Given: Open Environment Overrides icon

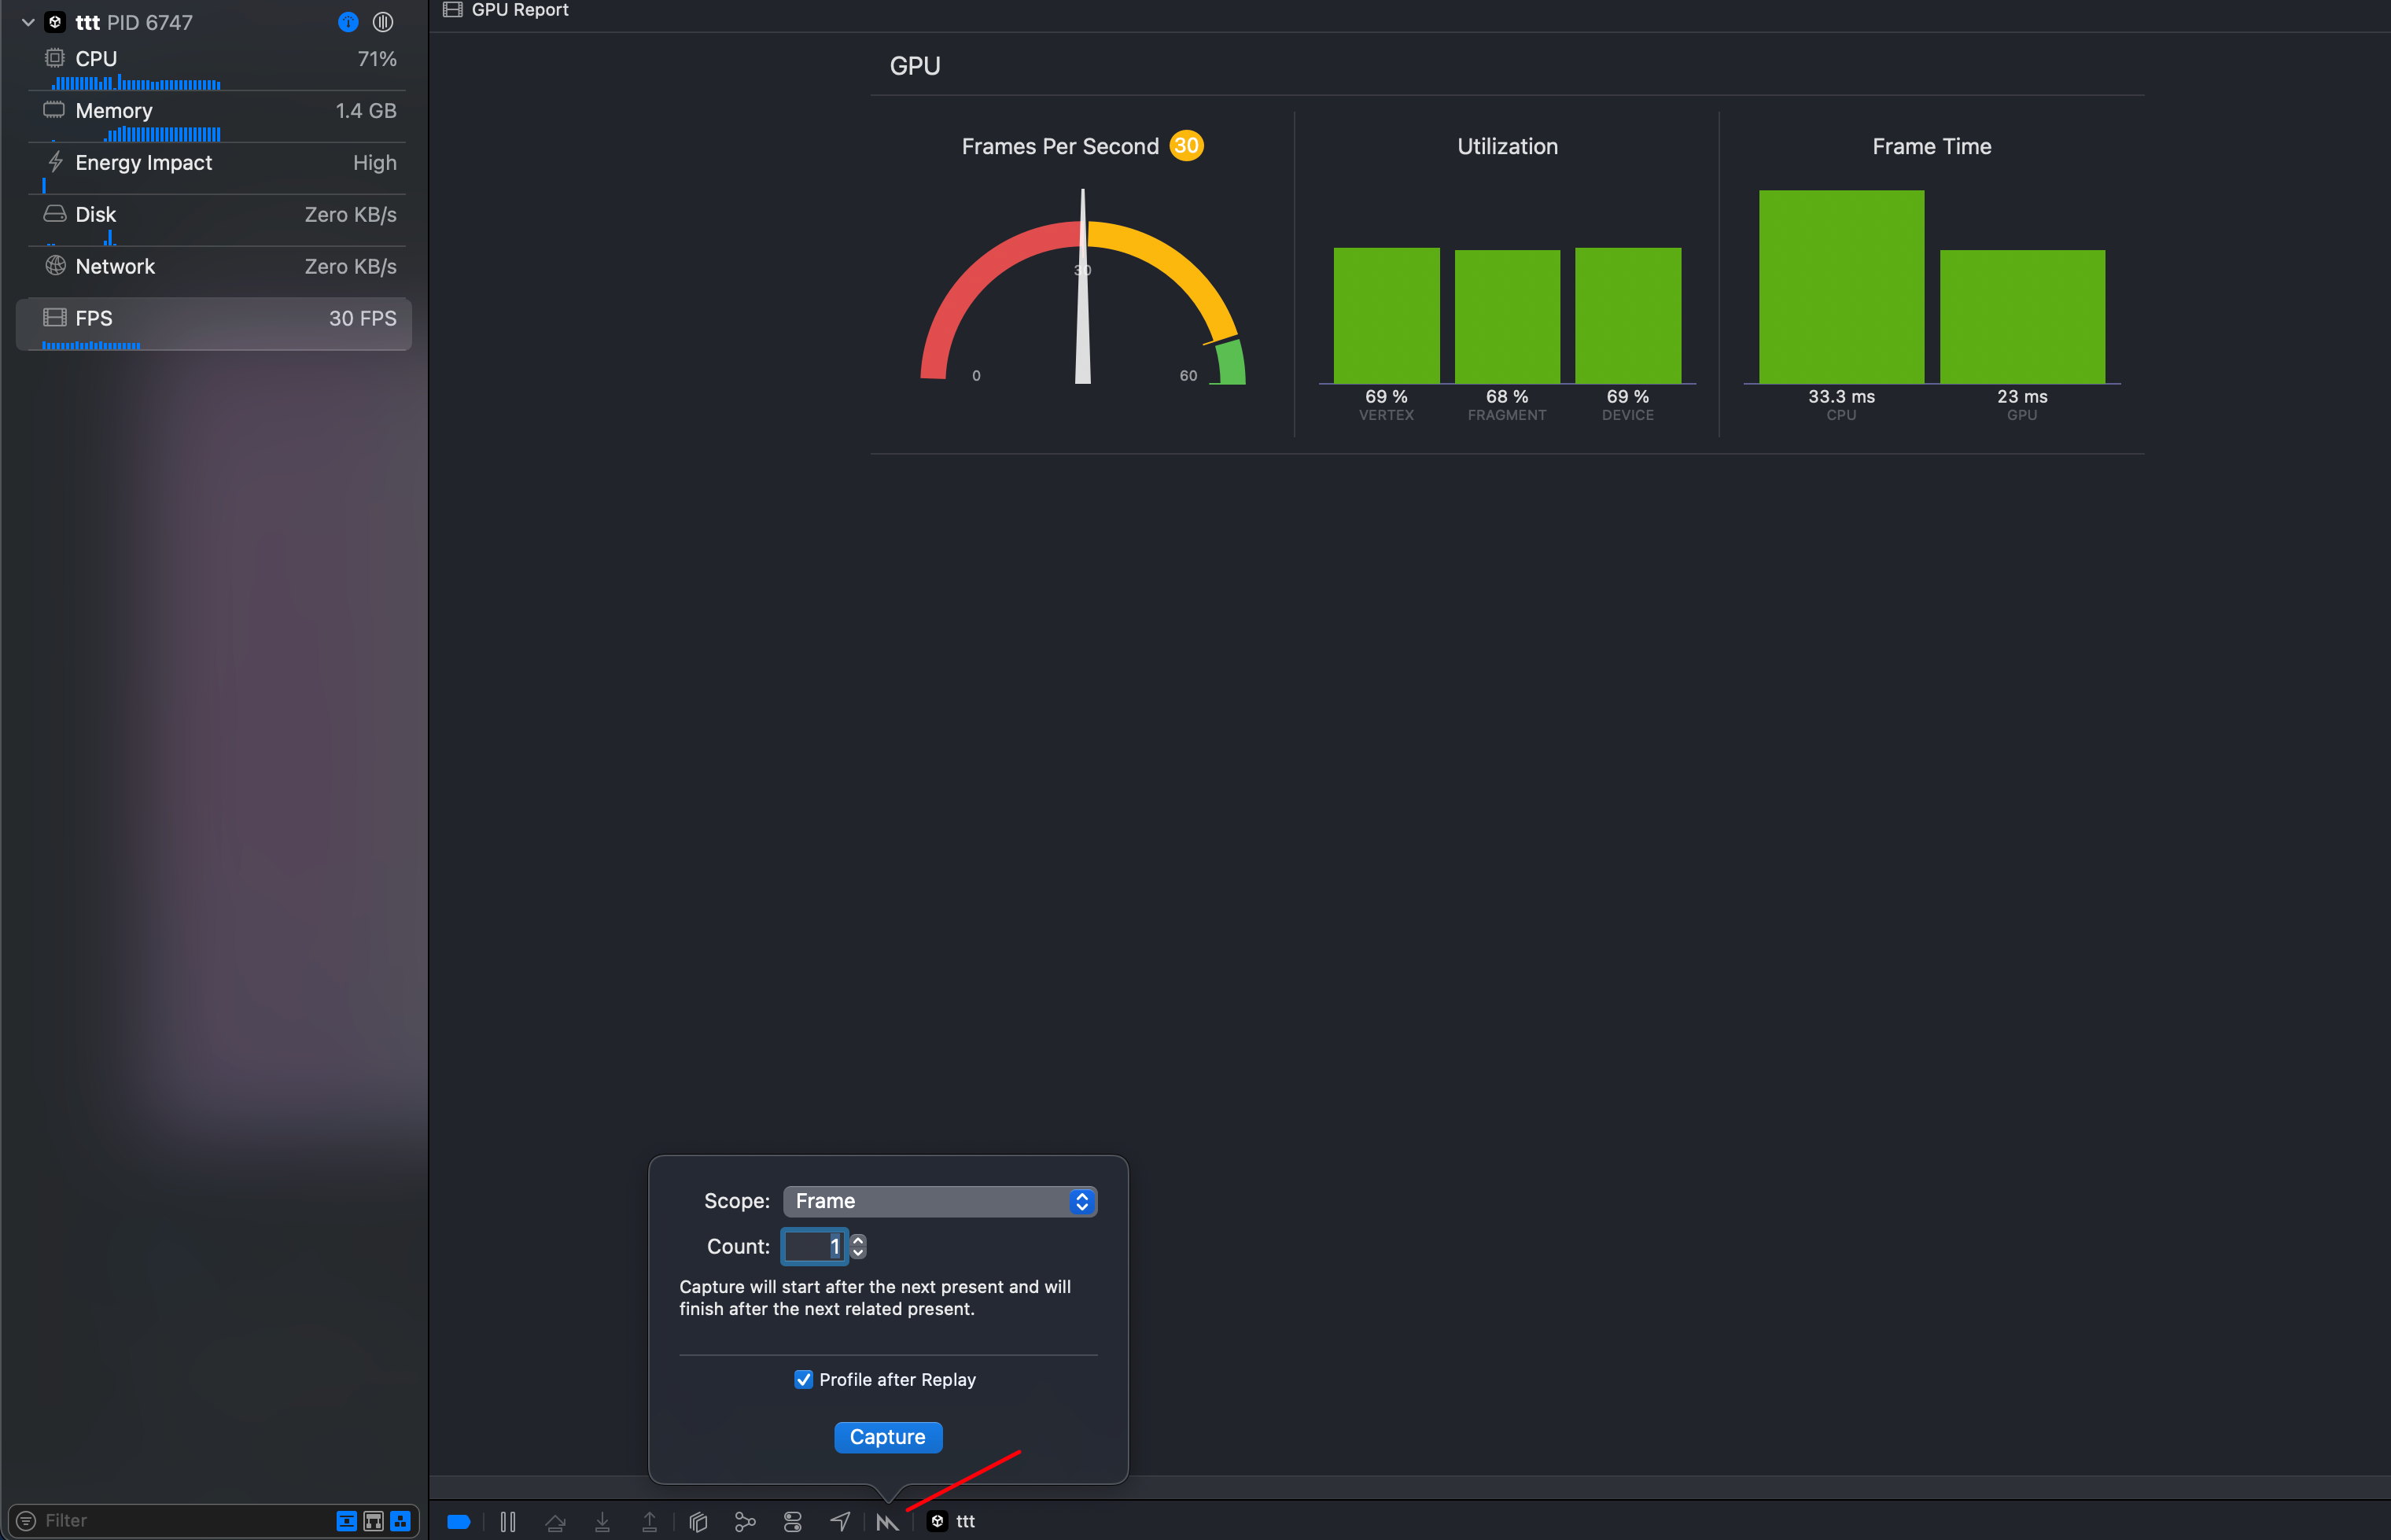Looking at the screenshot, I should click(793, 1521).
